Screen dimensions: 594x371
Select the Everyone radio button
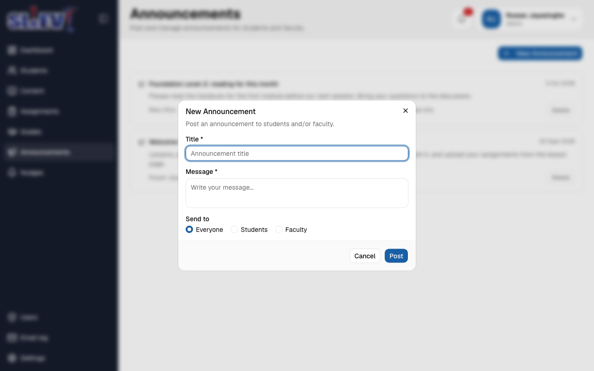coord(189,230)
